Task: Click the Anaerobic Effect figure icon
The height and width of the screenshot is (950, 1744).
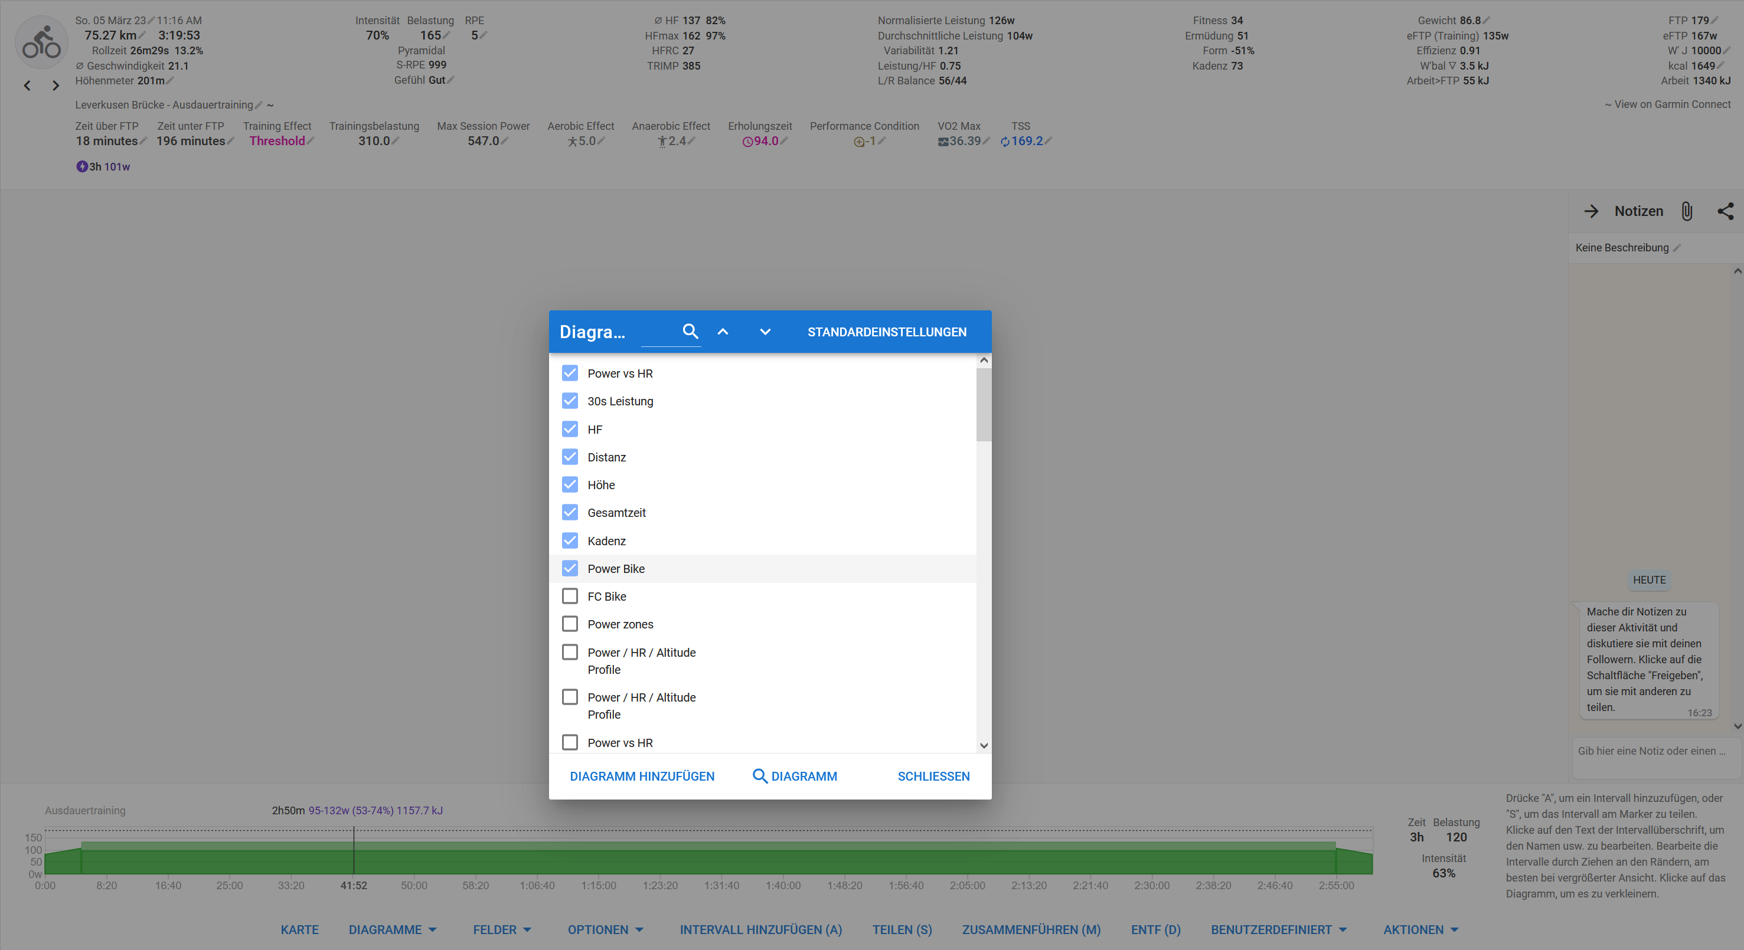Action: (662, 142)
